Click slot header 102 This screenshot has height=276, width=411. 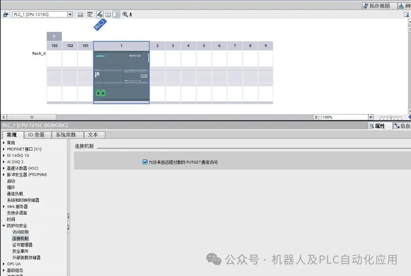(70, 46)
